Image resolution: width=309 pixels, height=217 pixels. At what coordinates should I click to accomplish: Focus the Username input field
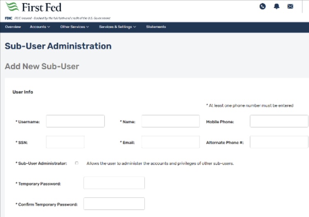click(75, 121)
